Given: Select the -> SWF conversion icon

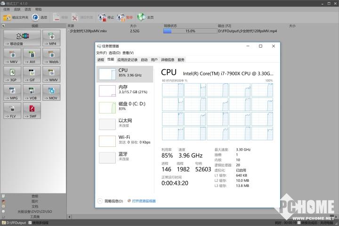Looking at the screenshot, I should [x=32, y=111].
